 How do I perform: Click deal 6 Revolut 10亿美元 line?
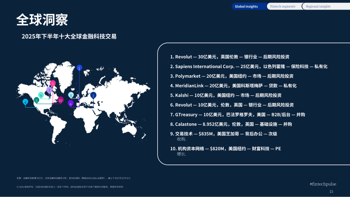[232, 105]
